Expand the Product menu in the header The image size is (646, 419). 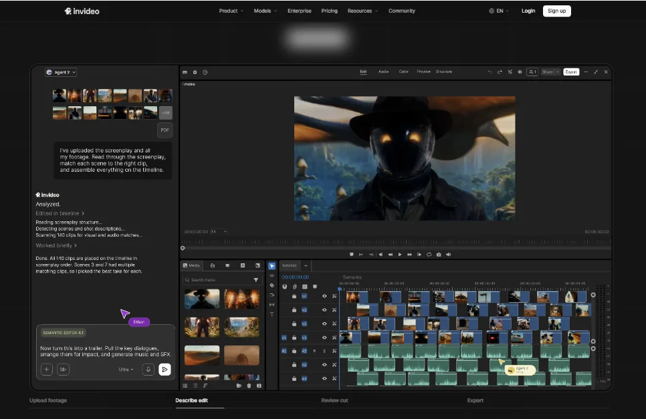(231, 11)
